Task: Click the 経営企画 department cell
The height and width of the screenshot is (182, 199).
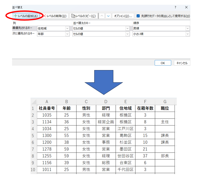Action: pos(106,122)
